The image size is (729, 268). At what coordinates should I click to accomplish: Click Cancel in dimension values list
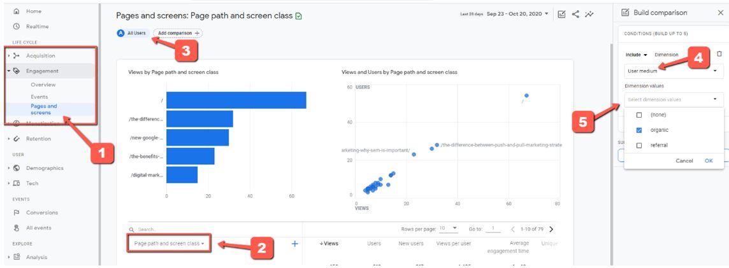click(684, 160)
